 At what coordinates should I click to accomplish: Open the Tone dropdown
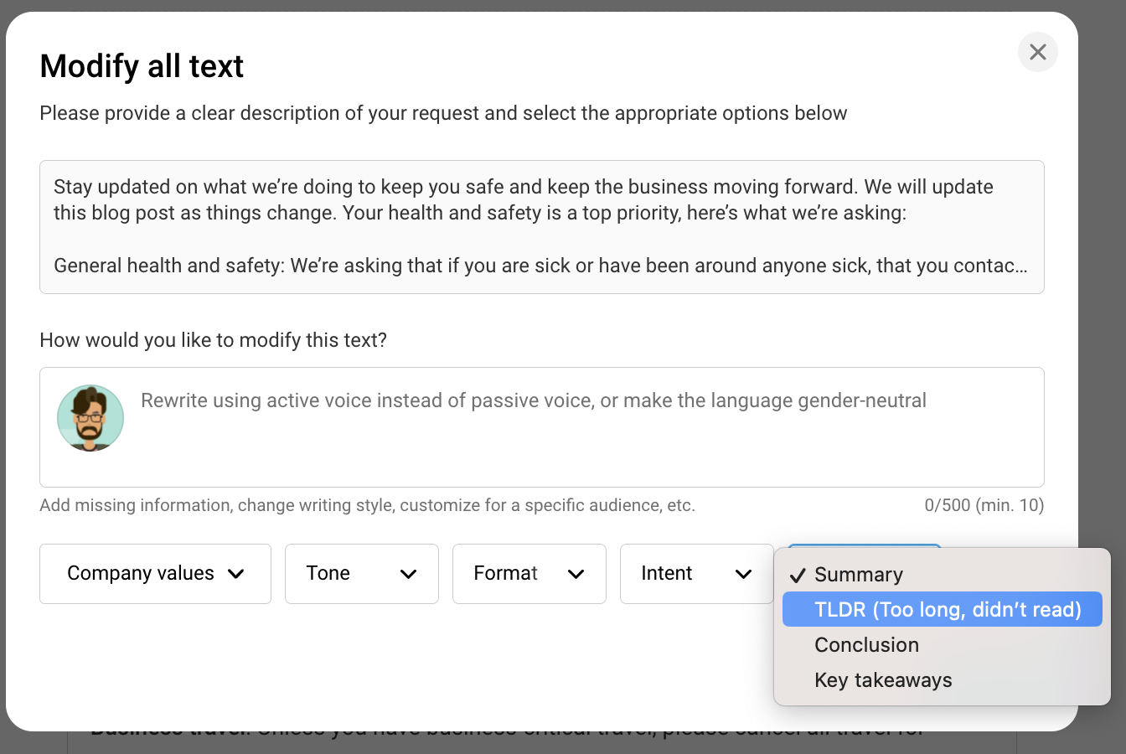(x=361, y=574)
